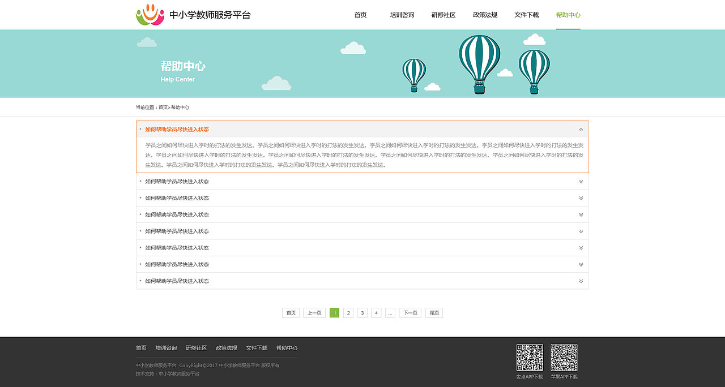The image size is (725, 387).
Task: Click the highlighted page 1 indicator
Action: (x=334, y=312)
